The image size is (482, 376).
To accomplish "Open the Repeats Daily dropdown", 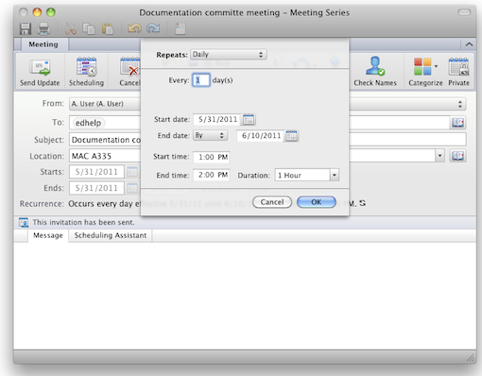I will pos(229,55).
